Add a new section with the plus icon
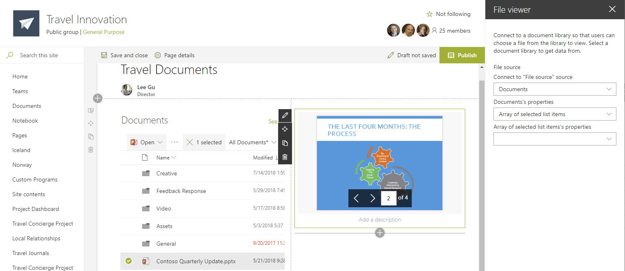This screenshot has height=271, width=625. pyautogui.click(x=97, y=98)
